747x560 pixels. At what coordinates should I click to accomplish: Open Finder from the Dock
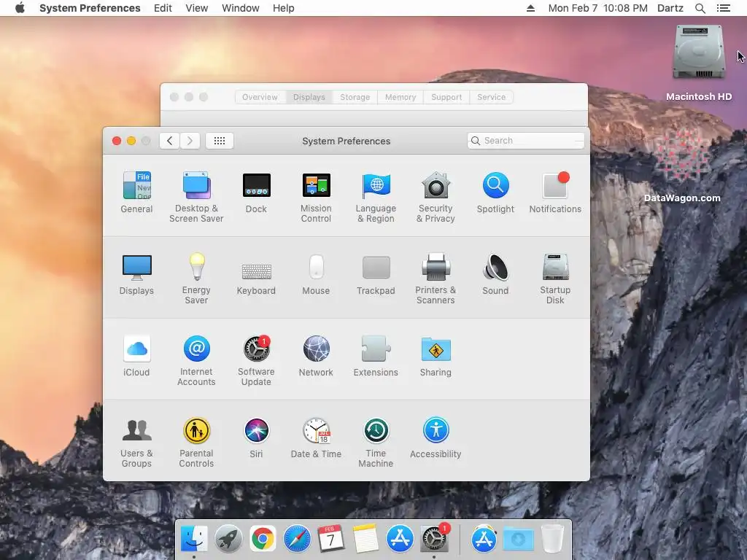(194, 539)
